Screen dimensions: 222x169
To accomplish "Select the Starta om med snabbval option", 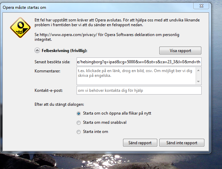I will pyautogui.click(x=79, y=122).
